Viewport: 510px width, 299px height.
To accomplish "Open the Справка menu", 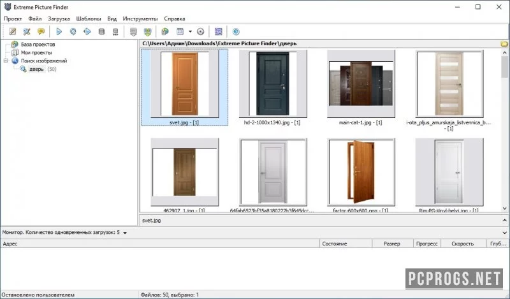I will click(174, 18).
